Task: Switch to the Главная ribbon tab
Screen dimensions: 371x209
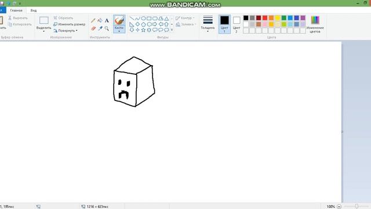Action: click(x=16, y=10)
